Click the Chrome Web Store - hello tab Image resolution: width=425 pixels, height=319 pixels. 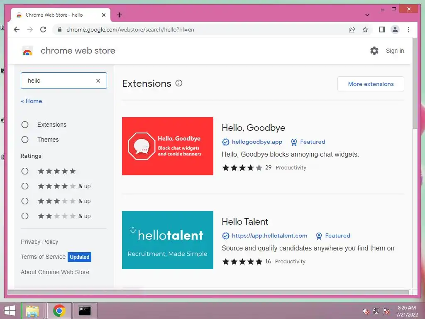point(60,15)
